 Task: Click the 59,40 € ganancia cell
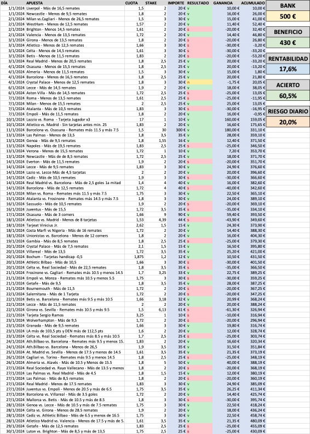227,214
